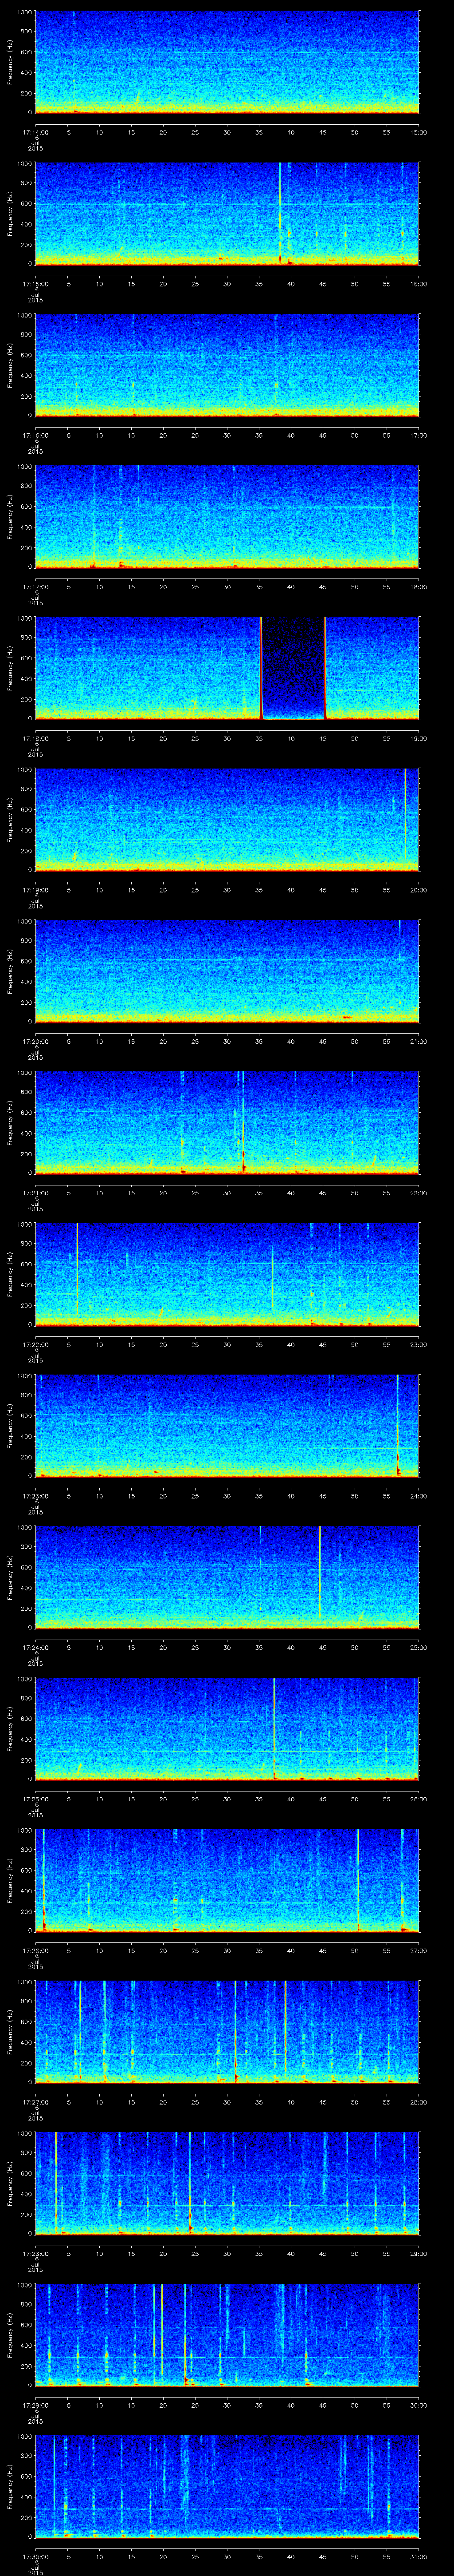
Task: Click the 35 second tick under 17:18:00 panel
Action: (258, 738)
